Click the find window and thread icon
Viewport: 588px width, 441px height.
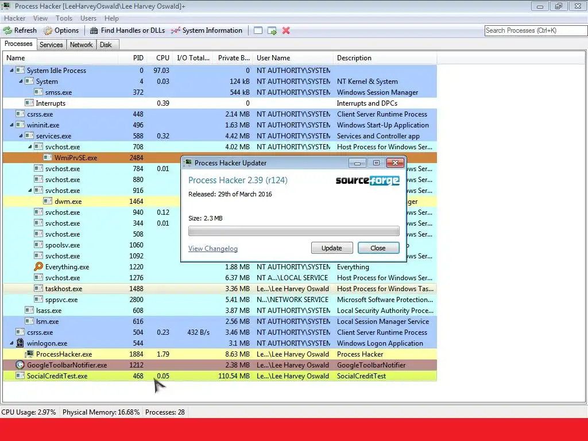(272, 30)
